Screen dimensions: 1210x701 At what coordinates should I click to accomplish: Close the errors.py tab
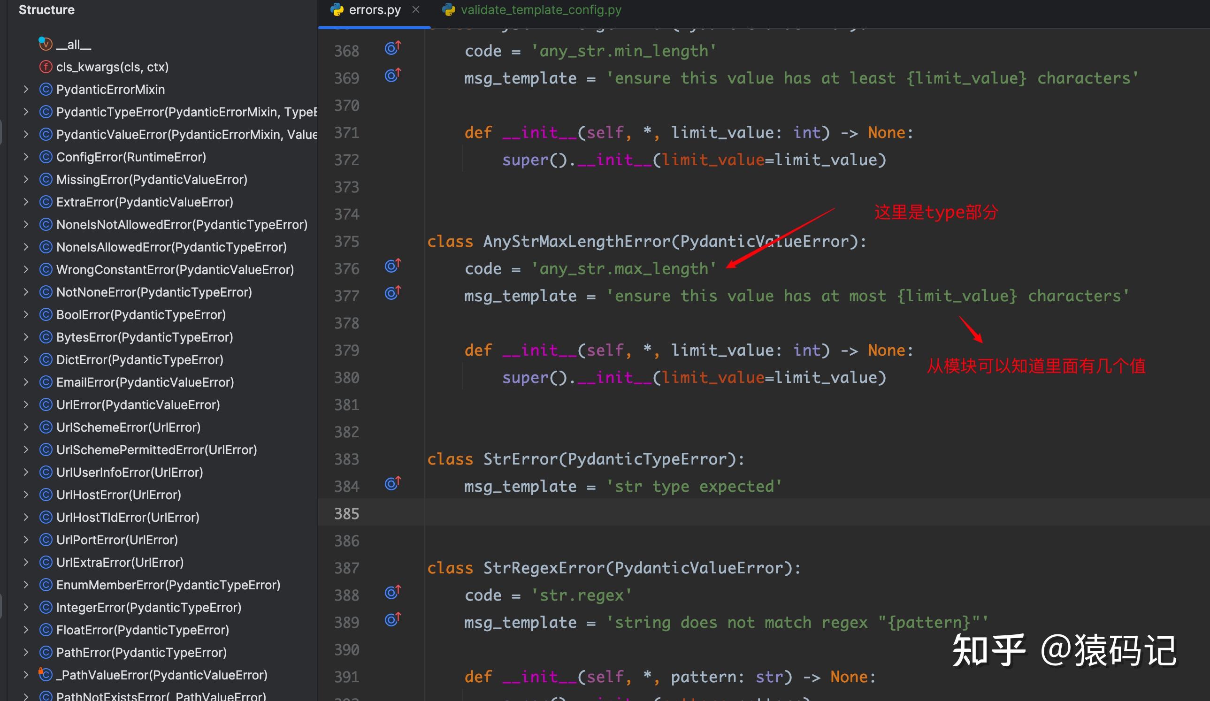click(416, 9)
